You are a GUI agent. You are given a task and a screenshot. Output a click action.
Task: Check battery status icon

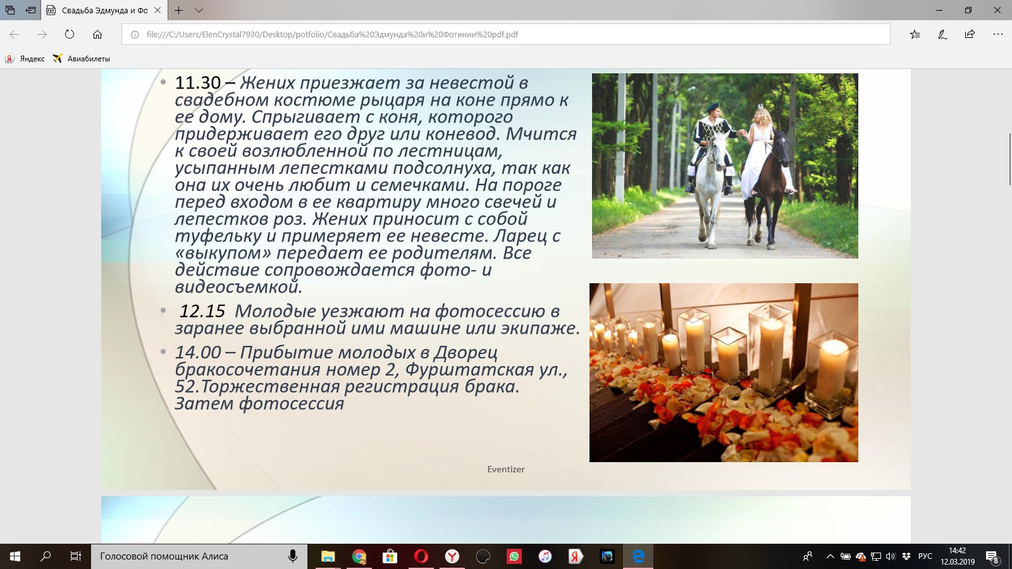click(x=846, y=556)
